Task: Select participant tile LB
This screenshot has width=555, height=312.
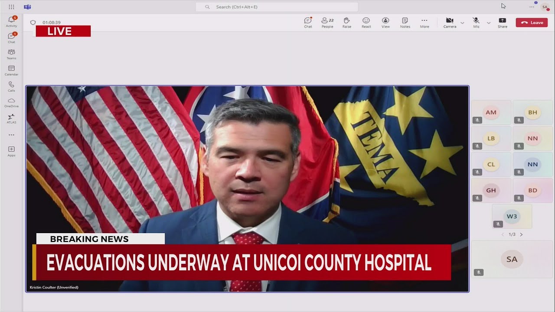Action: click(491, 138)
